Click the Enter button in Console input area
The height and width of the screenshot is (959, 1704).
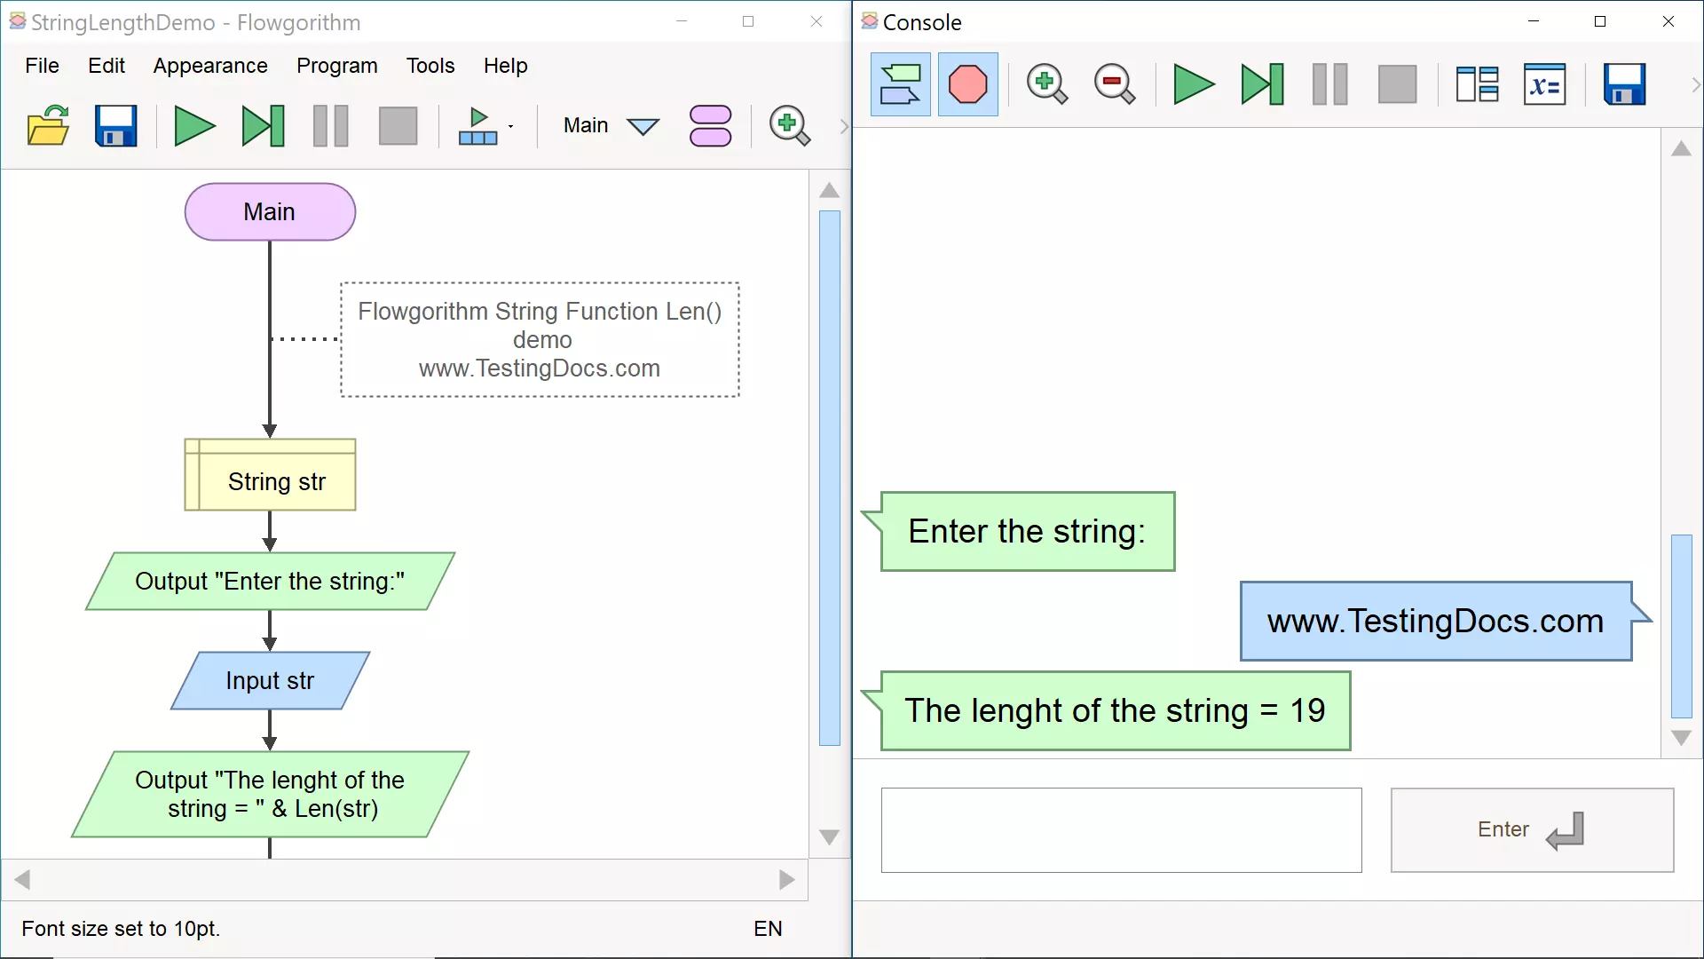tap(1531, 829)
